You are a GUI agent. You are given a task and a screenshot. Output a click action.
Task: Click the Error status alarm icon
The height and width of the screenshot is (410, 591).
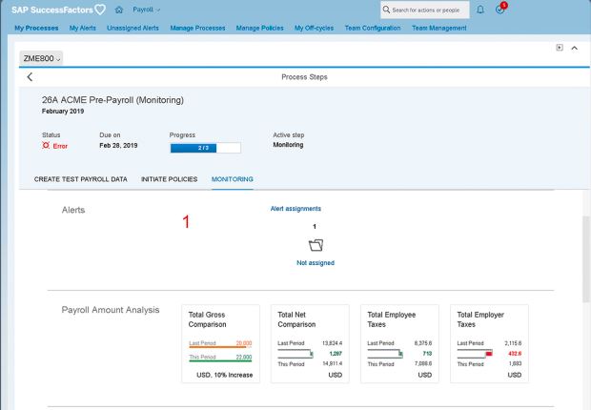(x=46, y=146)
